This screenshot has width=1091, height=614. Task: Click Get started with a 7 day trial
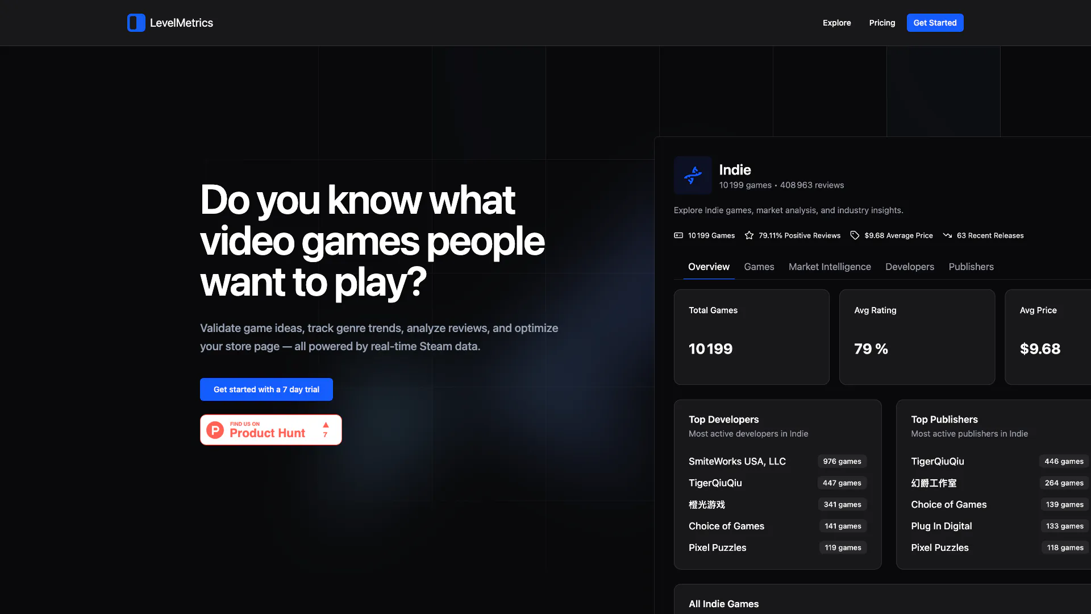coord(266,389)
